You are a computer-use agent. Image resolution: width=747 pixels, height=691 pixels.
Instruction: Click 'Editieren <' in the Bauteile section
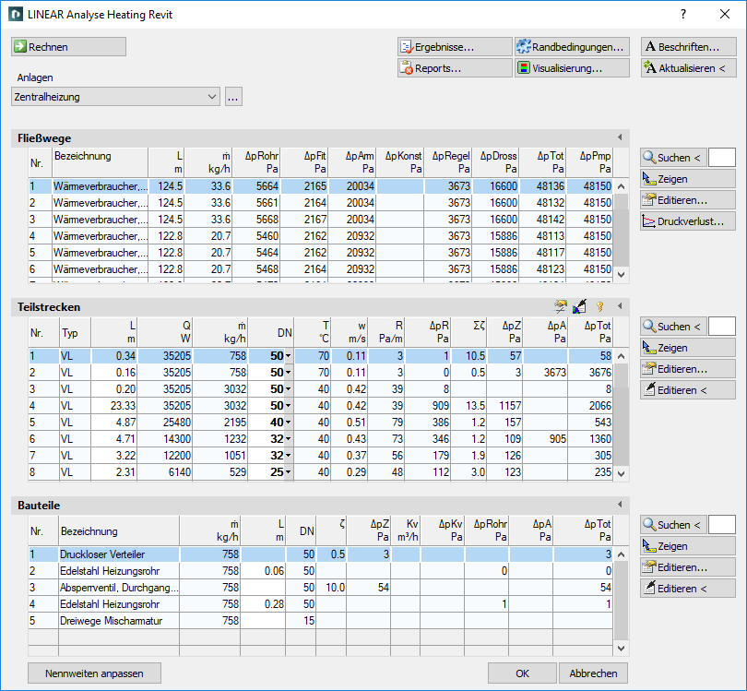click(688, 589)
